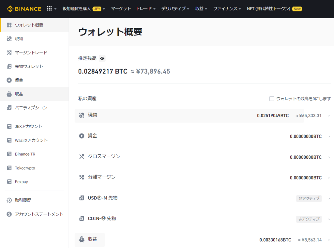Expand the 仮想通貨を購入 JPY dropdown
This screenshot has height=248, width=334.
[x=83, y=9]
